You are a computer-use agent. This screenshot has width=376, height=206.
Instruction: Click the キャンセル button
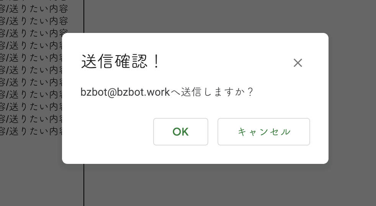point(264,132)
